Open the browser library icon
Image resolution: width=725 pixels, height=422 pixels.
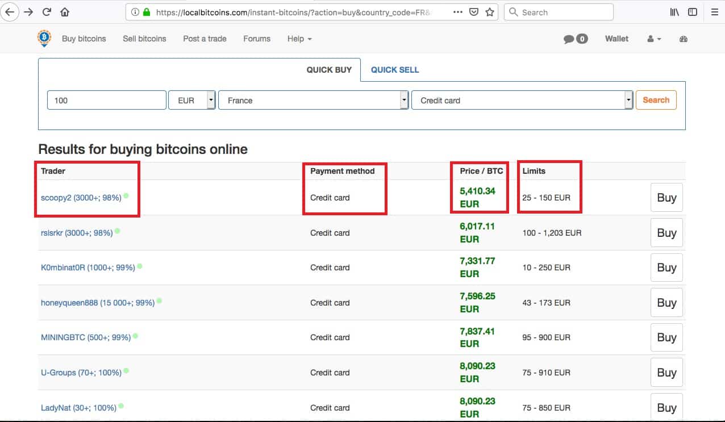(x=674, y=12)
